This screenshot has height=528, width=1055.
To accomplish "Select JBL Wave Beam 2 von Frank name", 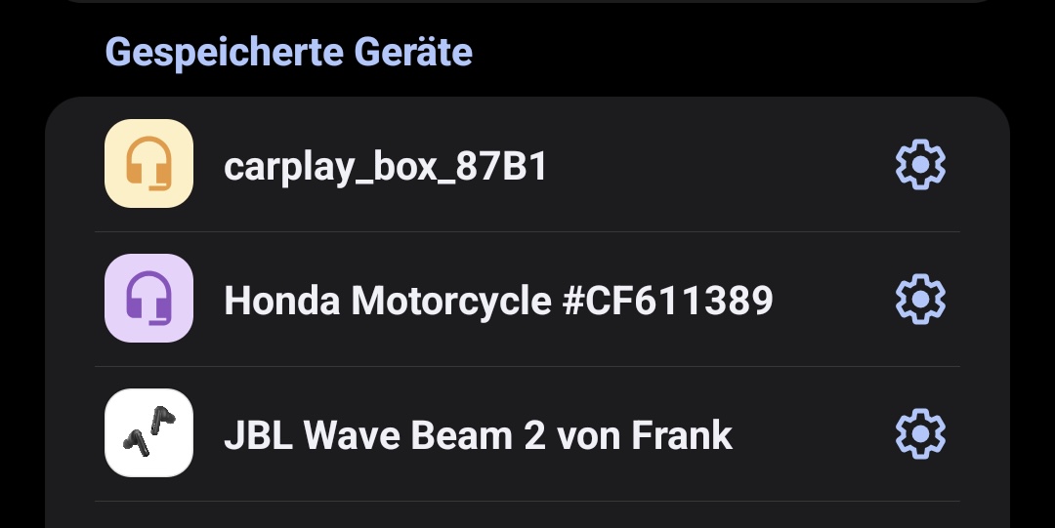I will 478,435.
